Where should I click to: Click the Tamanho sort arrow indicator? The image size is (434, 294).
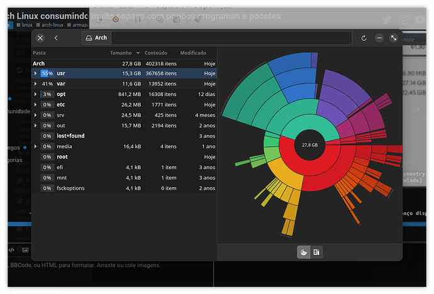pos(138,53)
